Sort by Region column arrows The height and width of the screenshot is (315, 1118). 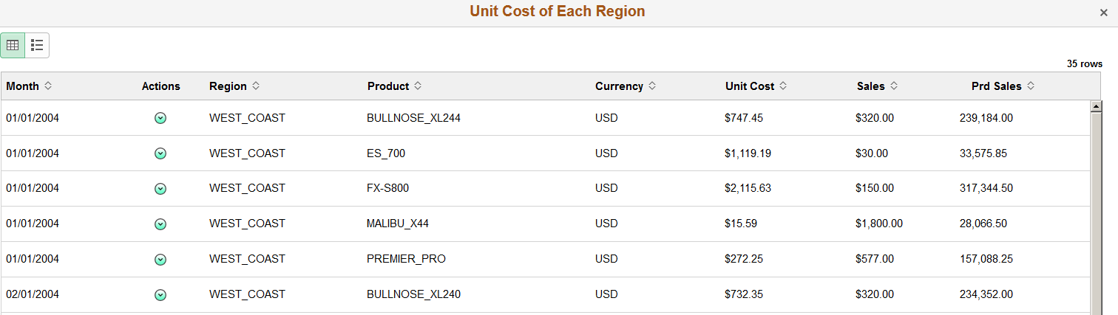click(256, 86)
